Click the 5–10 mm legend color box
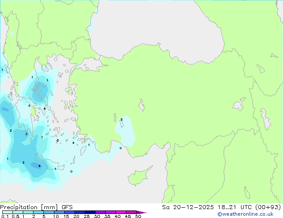This screenshot has width=283, height=218. 49,212
